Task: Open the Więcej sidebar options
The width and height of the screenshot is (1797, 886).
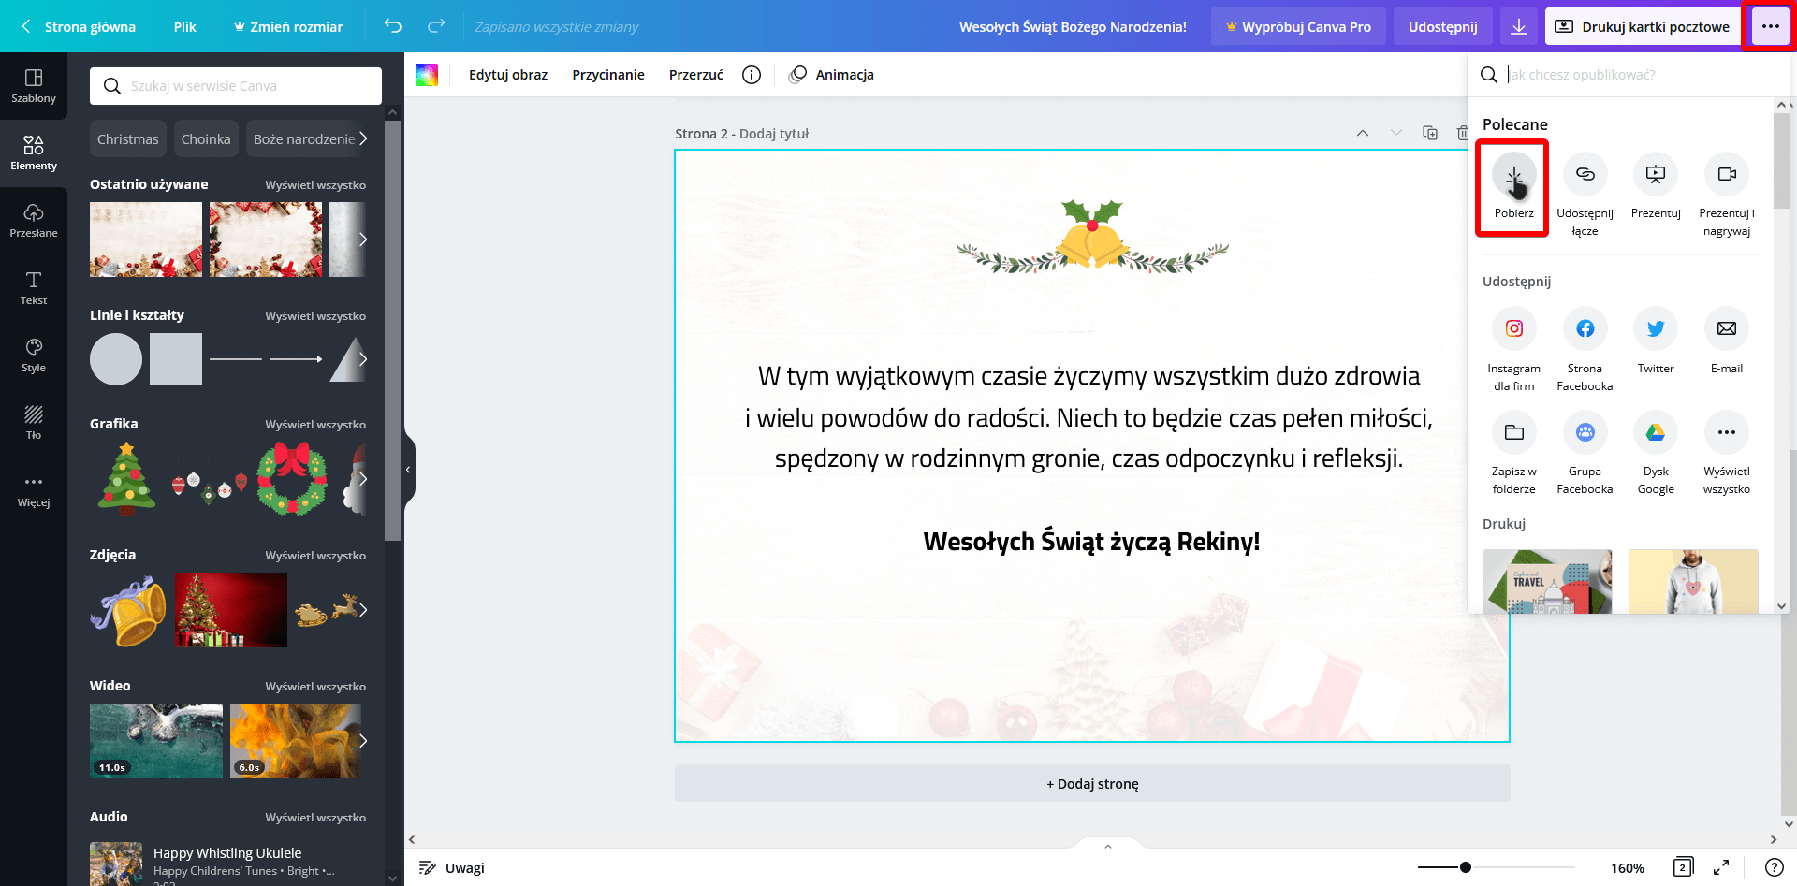Action: coord(34,490)
